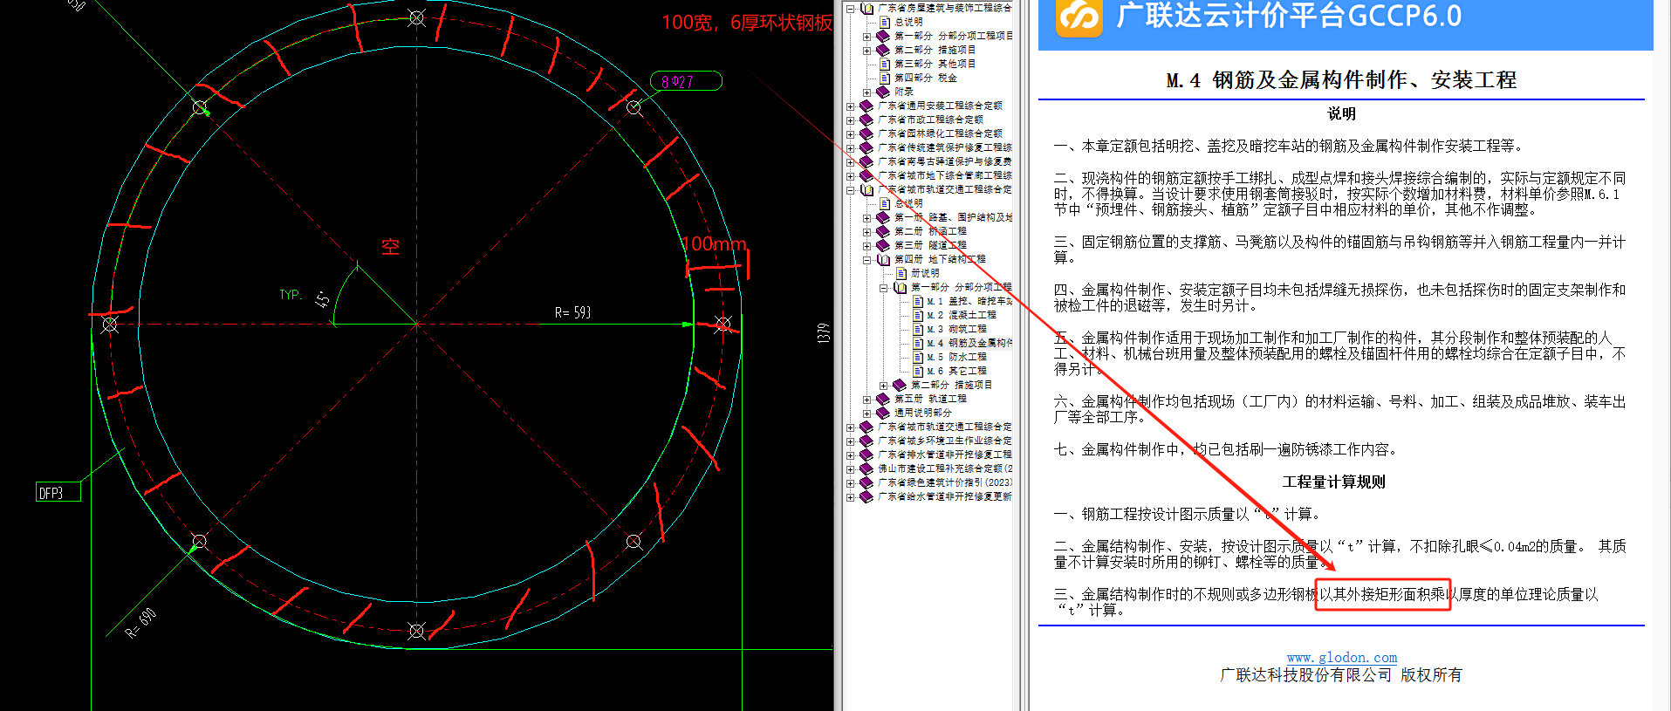Click book icon of 广东省园林绿化工程综合定额
The width and height of the screenshot is (1671, 711).
866,133
